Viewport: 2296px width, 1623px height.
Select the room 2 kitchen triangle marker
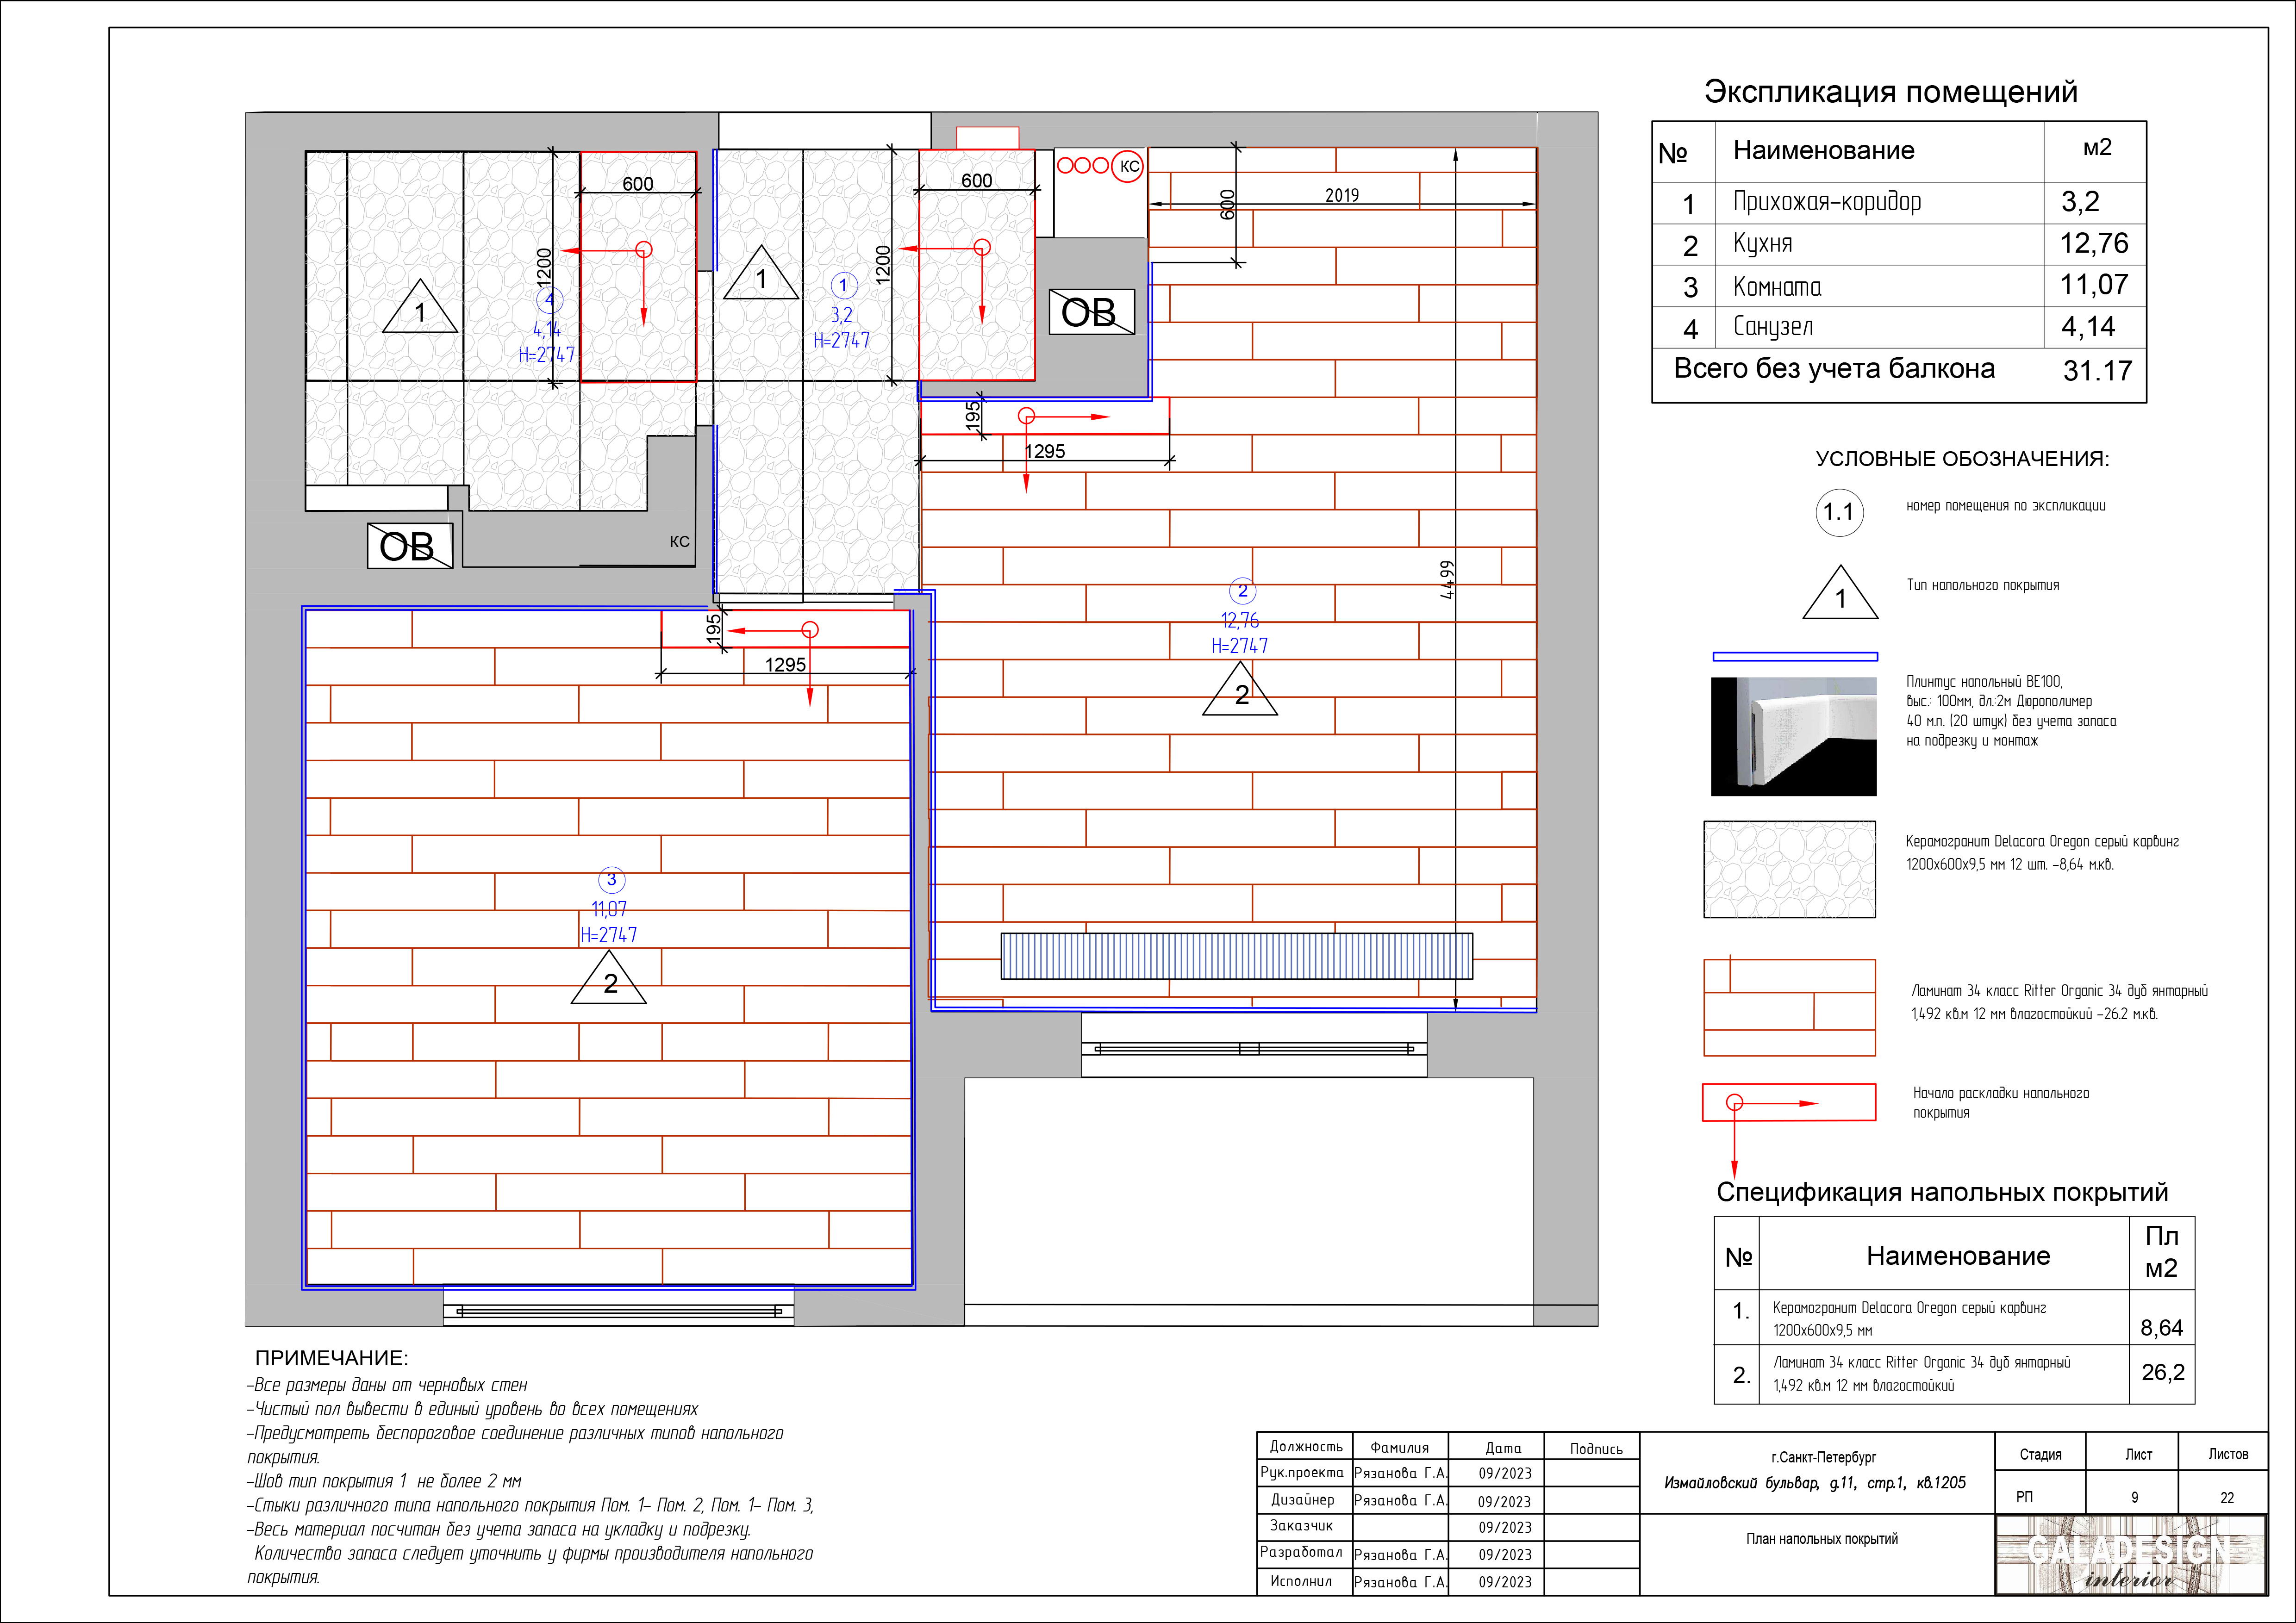tap(1240, 689)
